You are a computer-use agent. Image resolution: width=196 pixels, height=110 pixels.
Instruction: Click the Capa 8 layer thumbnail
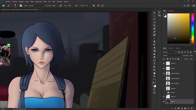click(168, 101)
